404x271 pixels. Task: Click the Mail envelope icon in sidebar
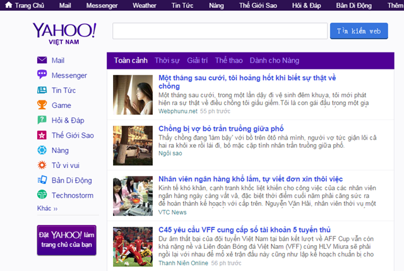42,60
